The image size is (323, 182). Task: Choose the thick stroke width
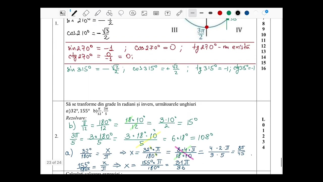coord(210,13)
